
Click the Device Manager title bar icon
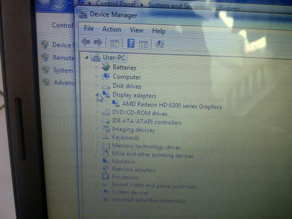coord(83,14)
